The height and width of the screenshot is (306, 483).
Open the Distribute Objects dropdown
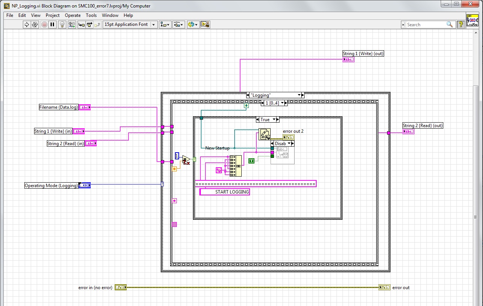pyautogui.click(x=178, y=24)
